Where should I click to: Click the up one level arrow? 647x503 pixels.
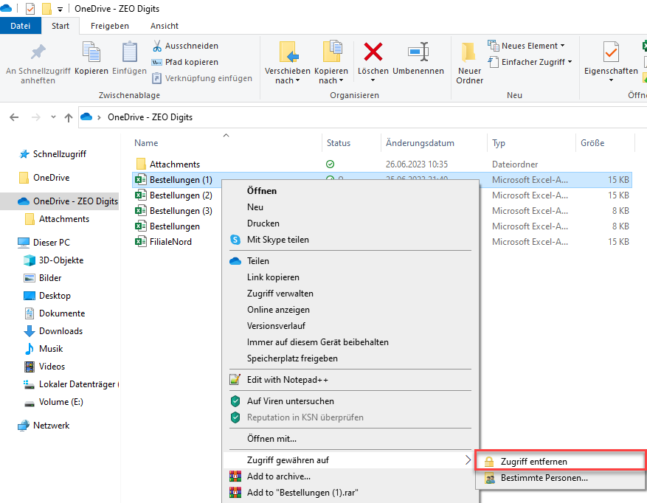[x=69, y=117]
